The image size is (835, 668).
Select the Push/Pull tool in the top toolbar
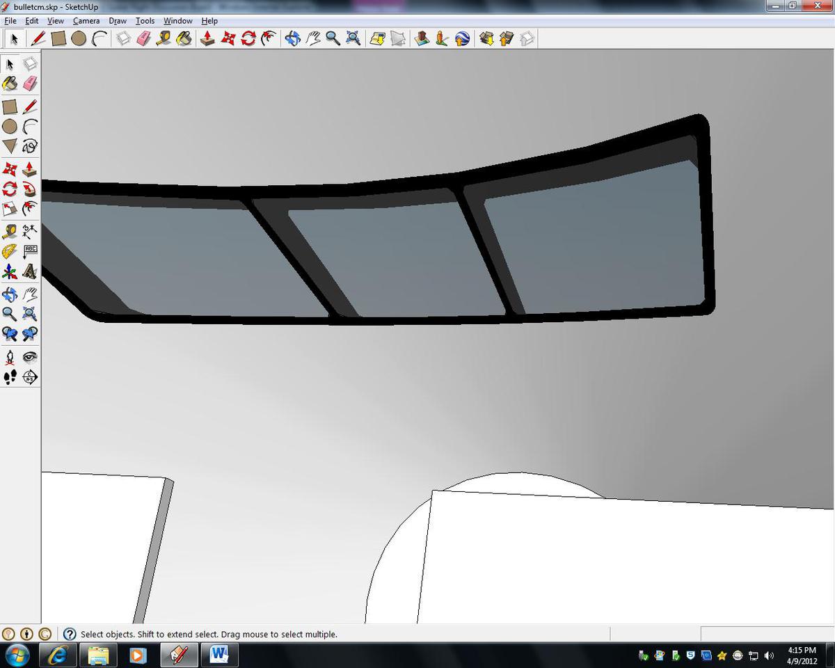pos(207,38)
